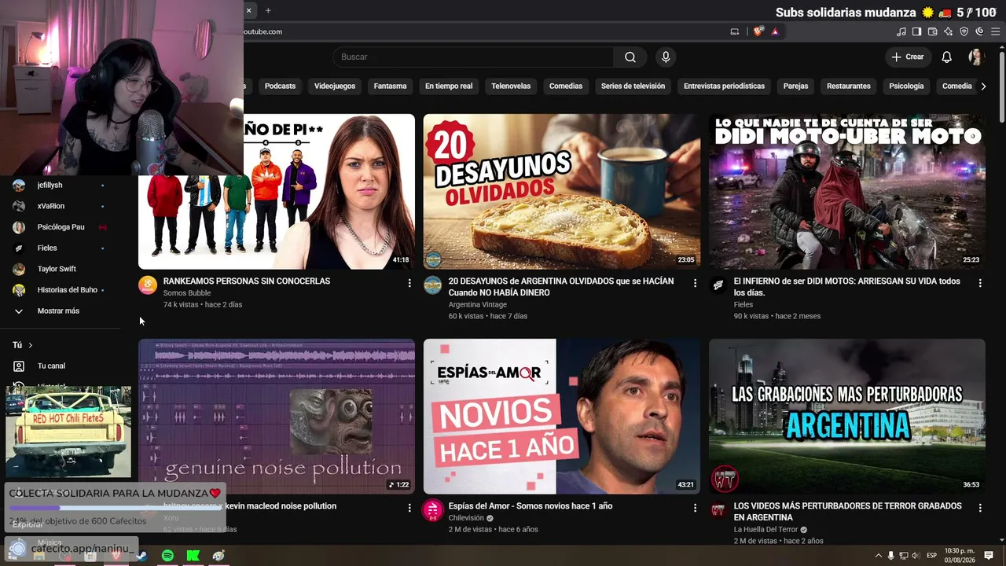
Task: Open Brave Rewards triangle icon
Action: (775, 31)
